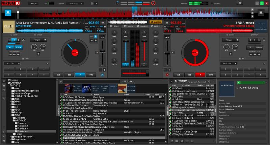Pause deck B with the pause button
Image resolution: width=270 pixels, height=145 pixels.
189,75
